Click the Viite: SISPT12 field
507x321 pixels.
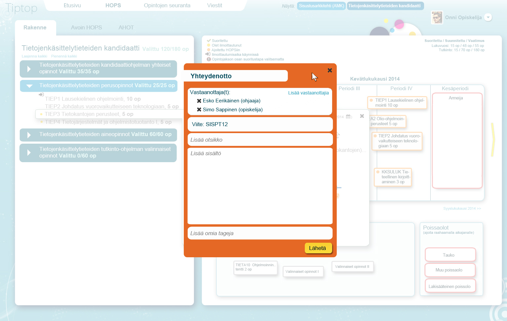coord(260,124)
